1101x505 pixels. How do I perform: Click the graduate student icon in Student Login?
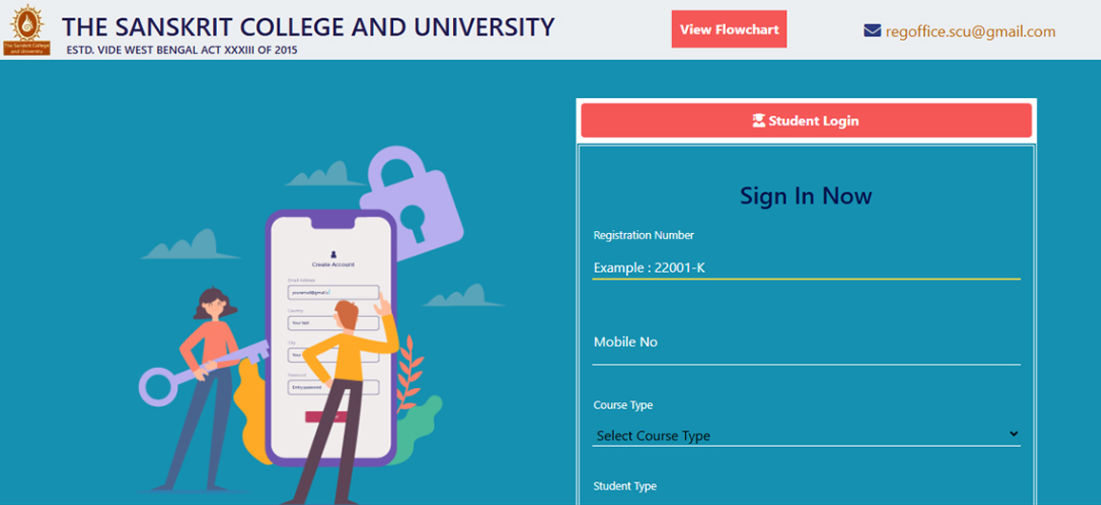tap(758, 121)
